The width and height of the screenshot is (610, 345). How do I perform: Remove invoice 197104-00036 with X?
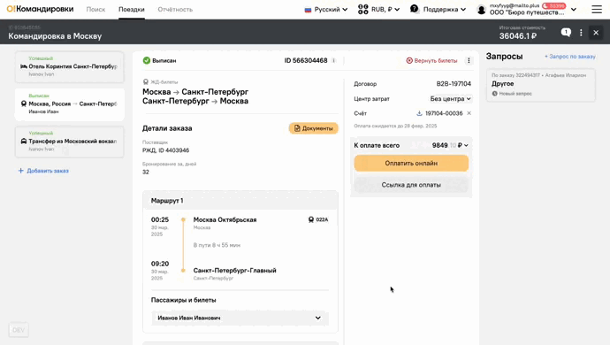tap(469, 113)
